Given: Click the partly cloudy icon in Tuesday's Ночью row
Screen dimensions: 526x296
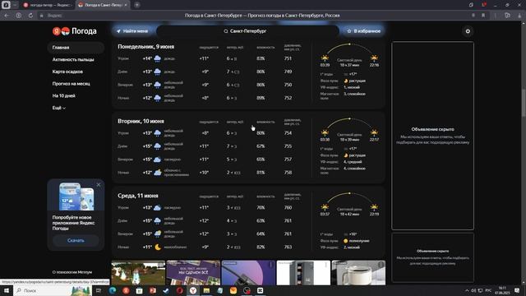Looking at the screenshot, I should (x=157, y=173).
